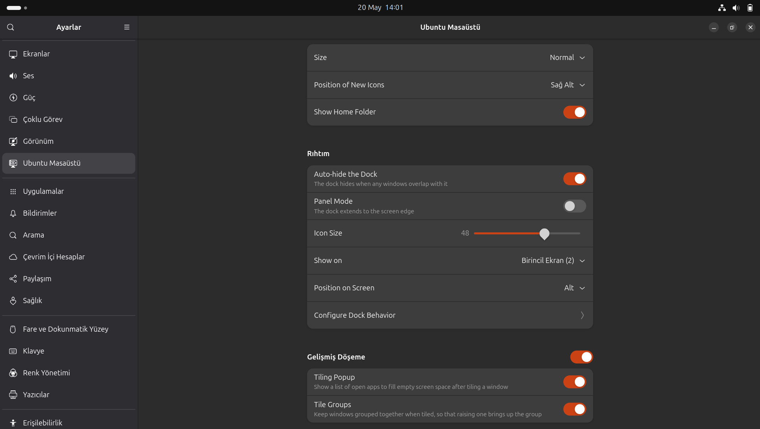Viewport: 760px width, 429px height.
Task: Enable the Panel Mode switch
Action: tap(574, 206)
